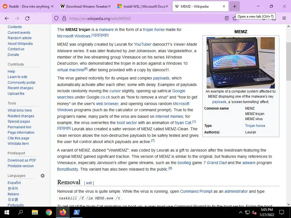Viewport: 291px width, 218px height.
Task: Follow the trojan horse link in intro
Action: [154, 30]
